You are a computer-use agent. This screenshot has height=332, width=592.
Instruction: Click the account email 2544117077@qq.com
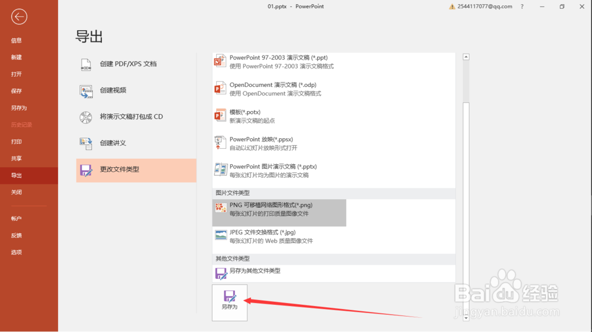pyautogui.click(x=485, y=6)
